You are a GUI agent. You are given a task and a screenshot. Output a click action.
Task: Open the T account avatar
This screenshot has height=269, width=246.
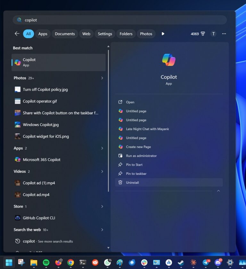[213, 34]
